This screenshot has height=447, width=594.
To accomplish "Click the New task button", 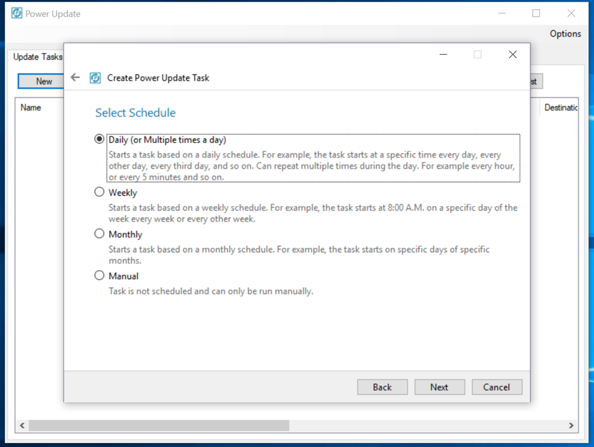I will (43, 81).
